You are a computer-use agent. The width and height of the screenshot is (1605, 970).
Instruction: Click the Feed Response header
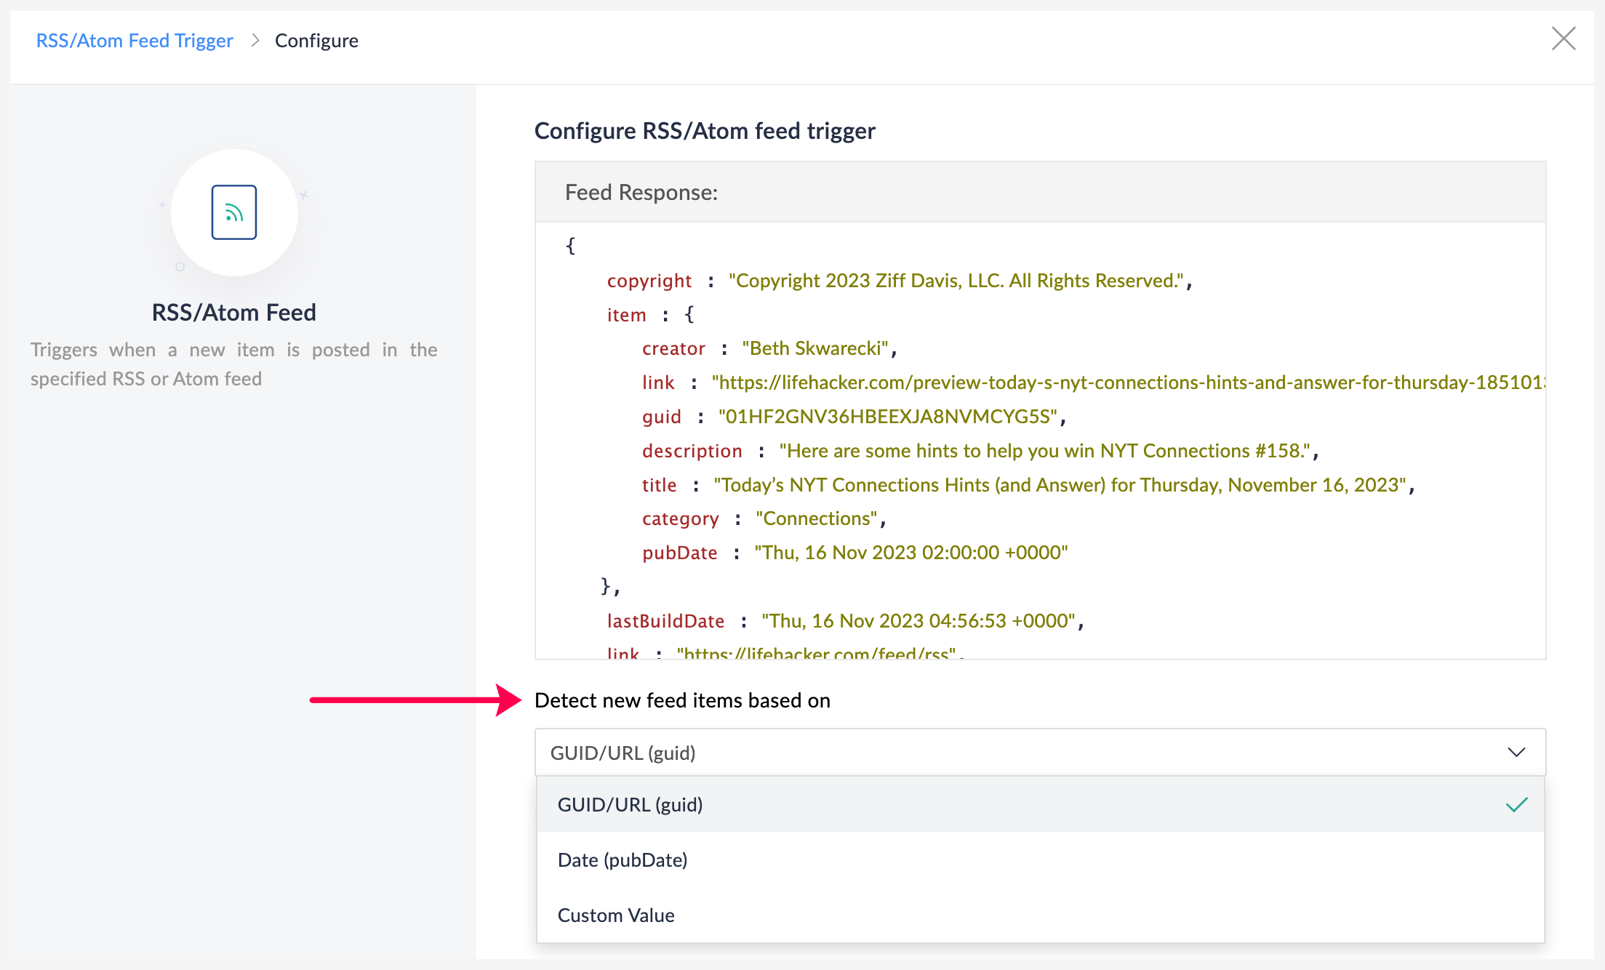[641, 193]
